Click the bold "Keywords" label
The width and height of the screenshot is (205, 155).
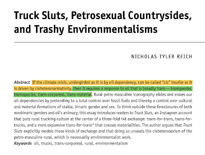click(x=23, y=143)
